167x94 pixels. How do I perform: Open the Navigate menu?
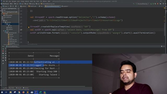14,1
